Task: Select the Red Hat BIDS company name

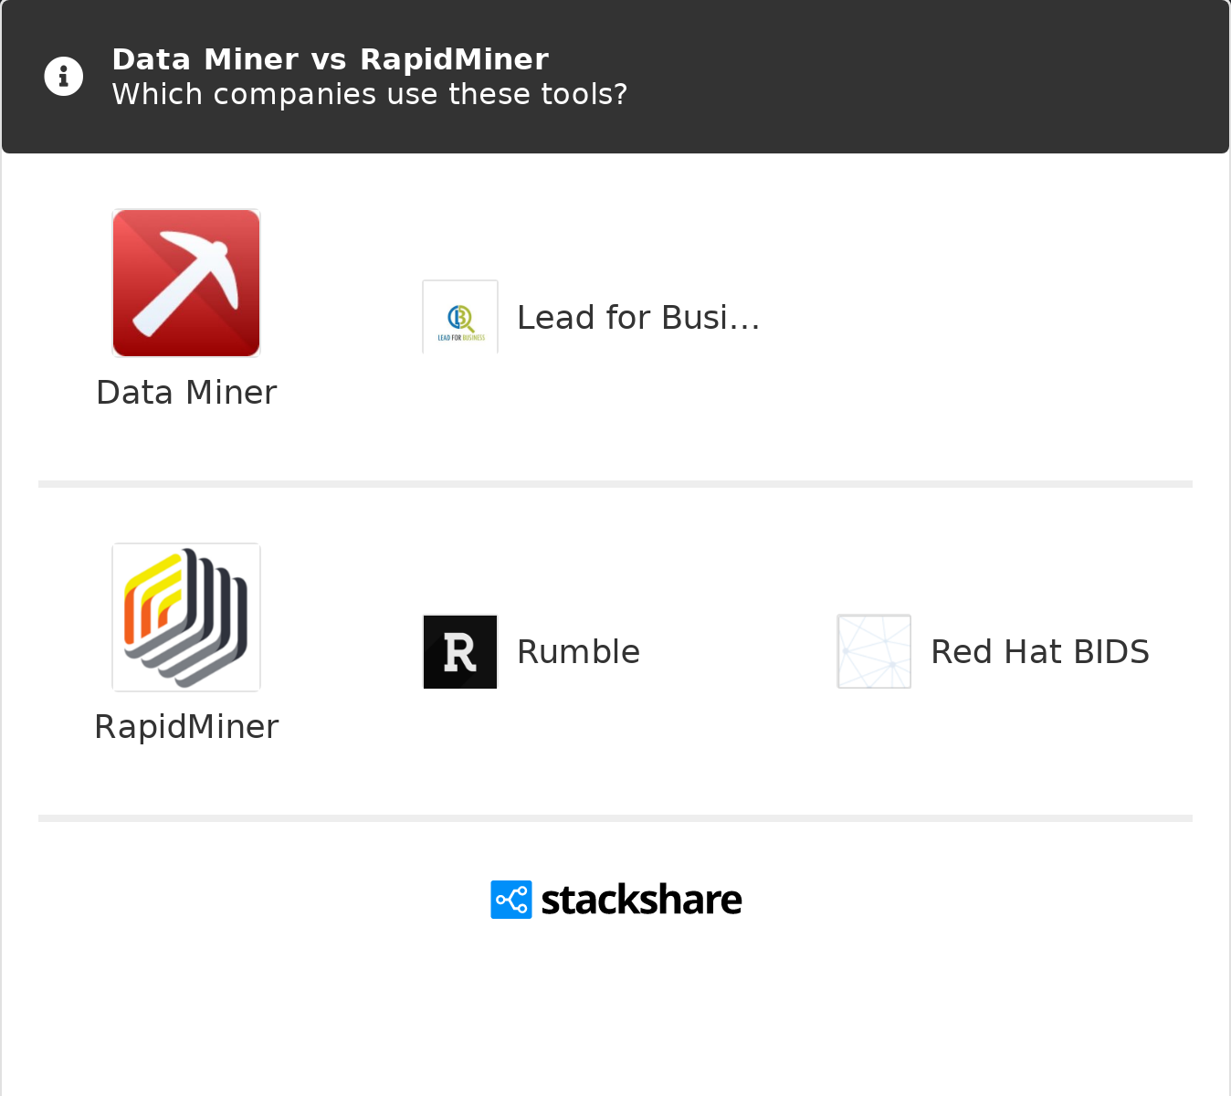Action: [1039, 652]
